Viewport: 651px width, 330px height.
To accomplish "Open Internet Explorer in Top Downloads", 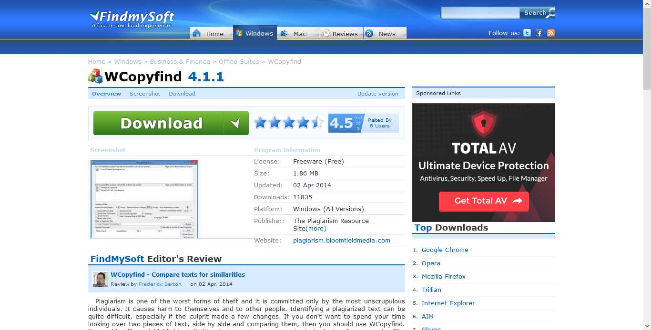I will click(x=448, y=303).
